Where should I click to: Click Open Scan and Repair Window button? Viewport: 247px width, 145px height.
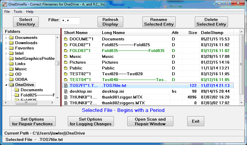[x=150, y=121]
